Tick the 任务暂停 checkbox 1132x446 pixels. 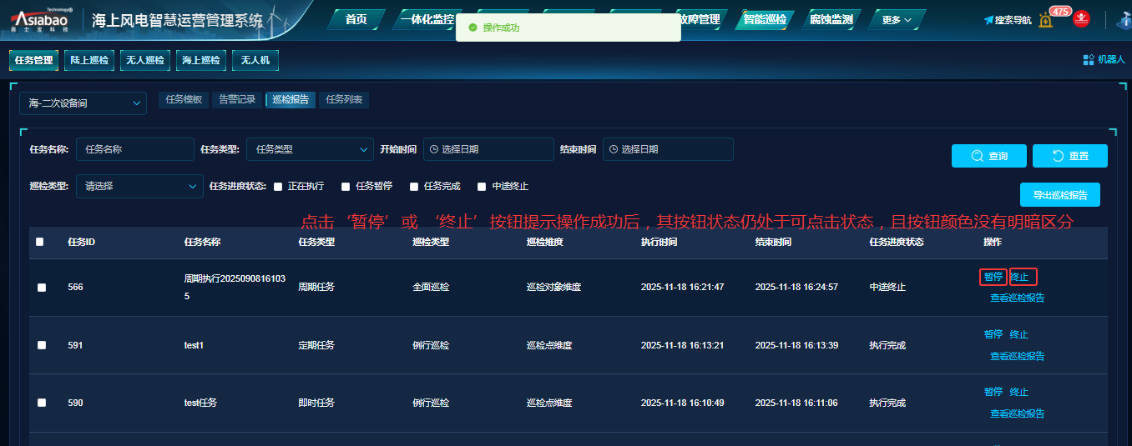coord(346,187)
